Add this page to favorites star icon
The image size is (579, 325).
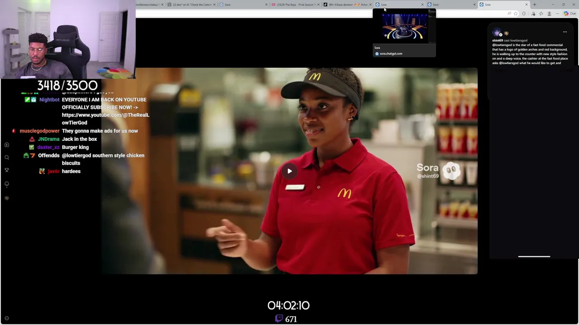[x=516, y=14]
